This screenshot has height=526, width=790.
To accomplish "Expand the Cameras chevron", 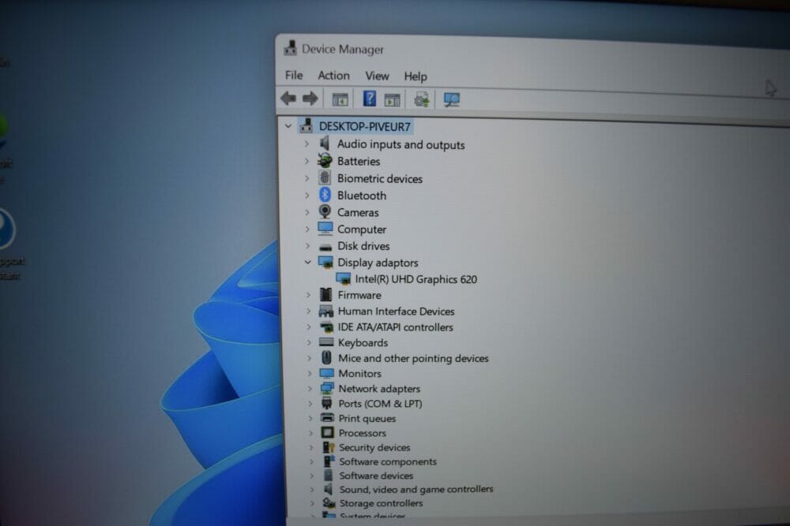I will [x=307, y=212].
